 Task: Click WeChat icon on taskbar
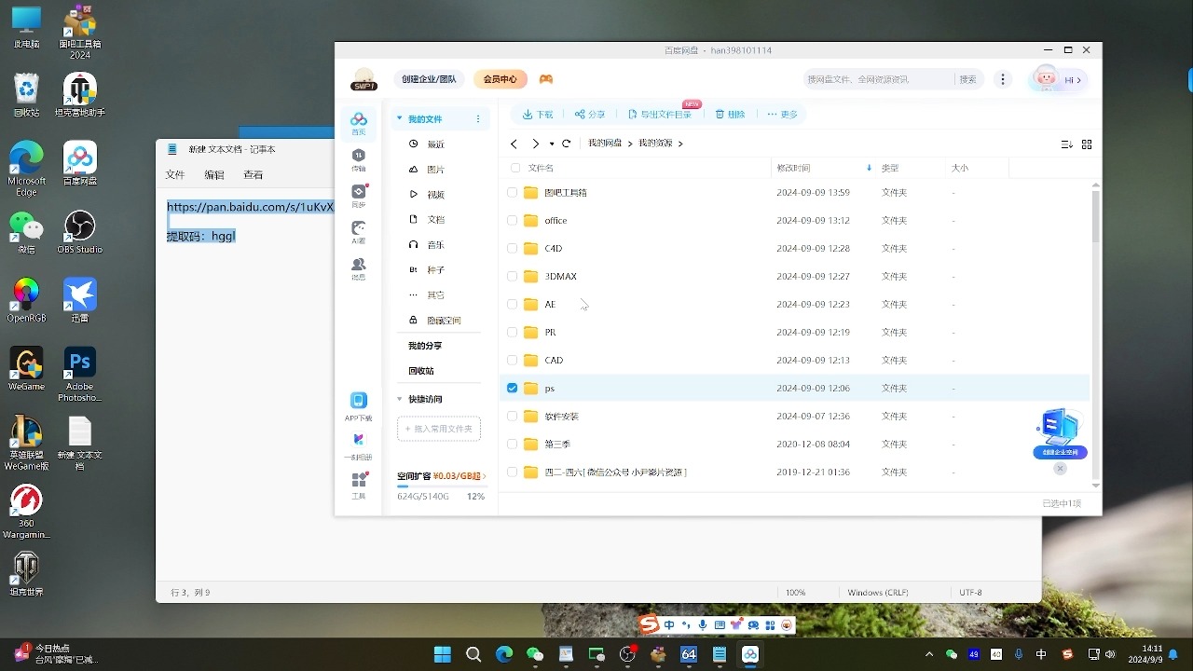(x=535, y=654)
